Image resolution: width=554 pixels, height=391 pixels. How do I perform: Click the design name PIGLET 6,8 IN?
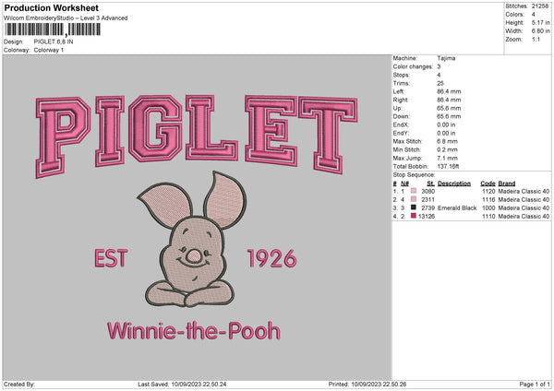[x=57, y=41]
